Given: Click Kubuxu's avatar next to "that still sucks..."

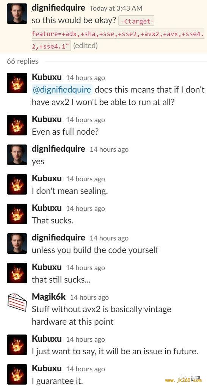Looking at the screenshot, I should click(x=17, y=273).
